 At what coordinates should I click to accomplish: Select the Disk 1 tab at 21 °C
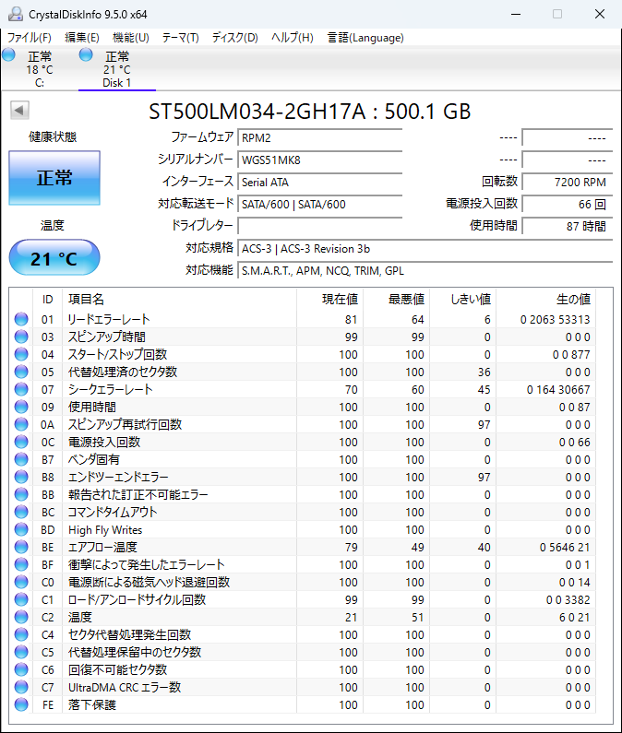pos(116,69)
